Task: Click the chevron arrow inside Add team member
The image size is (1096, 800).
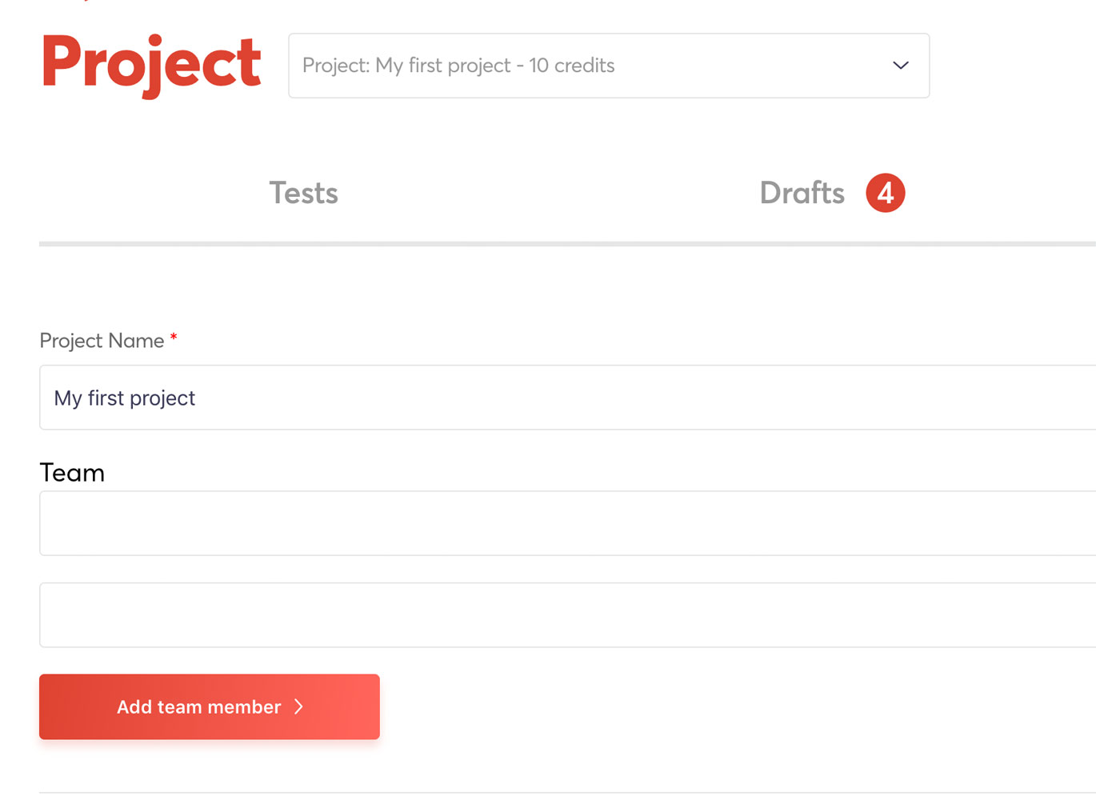Action: click(299, 706)
